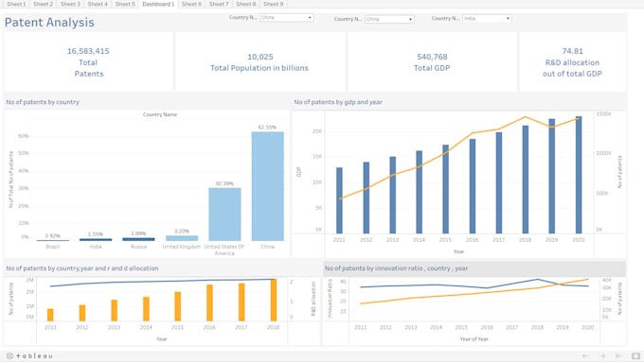Click the undo arrow in bottom toolbar

point(585,355)
